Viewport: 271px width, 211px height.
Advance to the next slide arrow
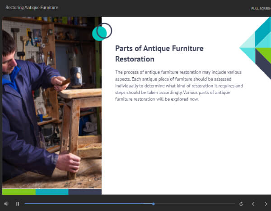pyautogui.click(x=266, y=204)
